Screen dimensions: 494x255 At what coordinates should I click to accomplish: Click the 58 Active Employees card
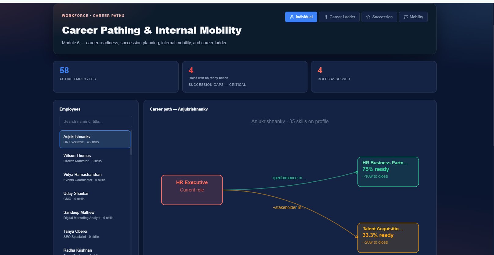[116, 77]
